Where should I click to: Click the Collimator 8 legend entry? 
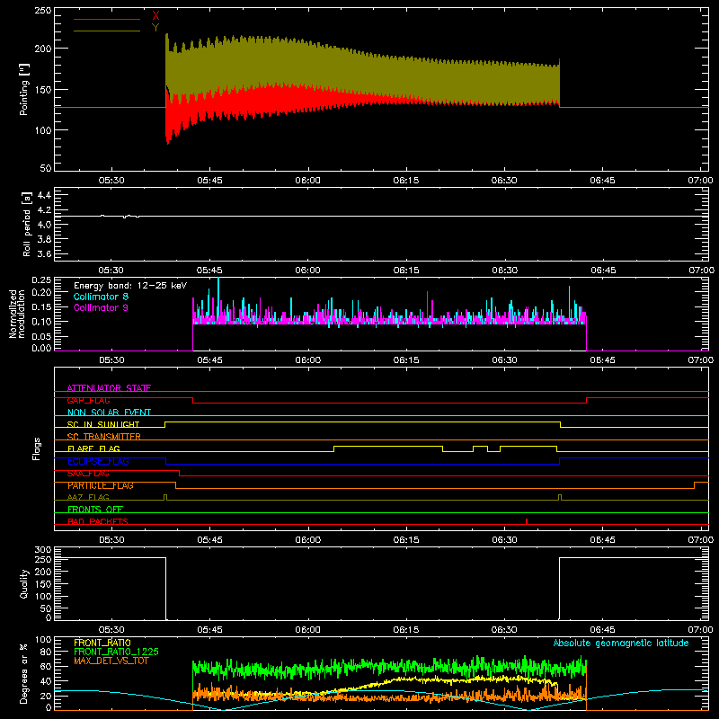point(101,297)
